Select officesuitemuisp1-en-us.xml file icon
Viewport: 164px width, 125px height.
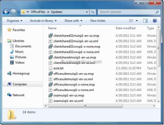pyautogui.click(x=50, y=79)
